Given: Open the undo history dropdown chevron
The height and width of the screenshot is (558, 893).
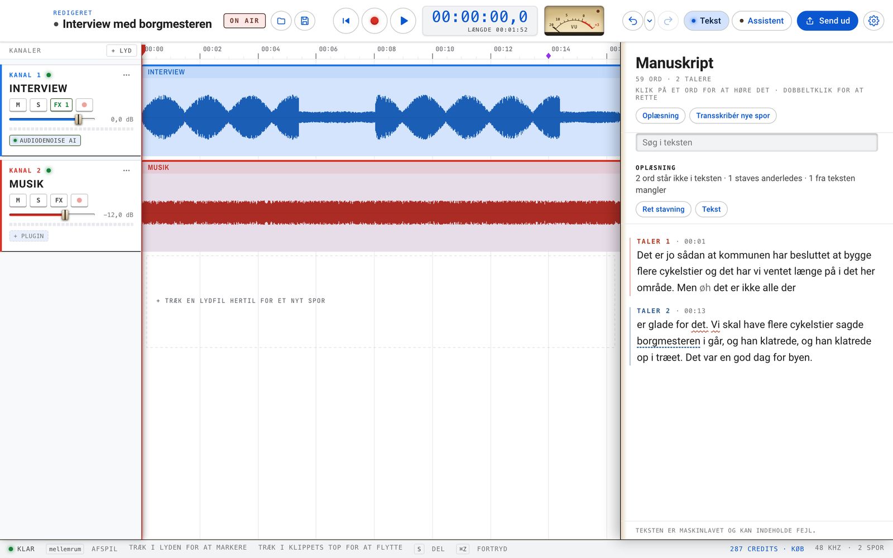Looking at the screenshot, I should 650,21.
